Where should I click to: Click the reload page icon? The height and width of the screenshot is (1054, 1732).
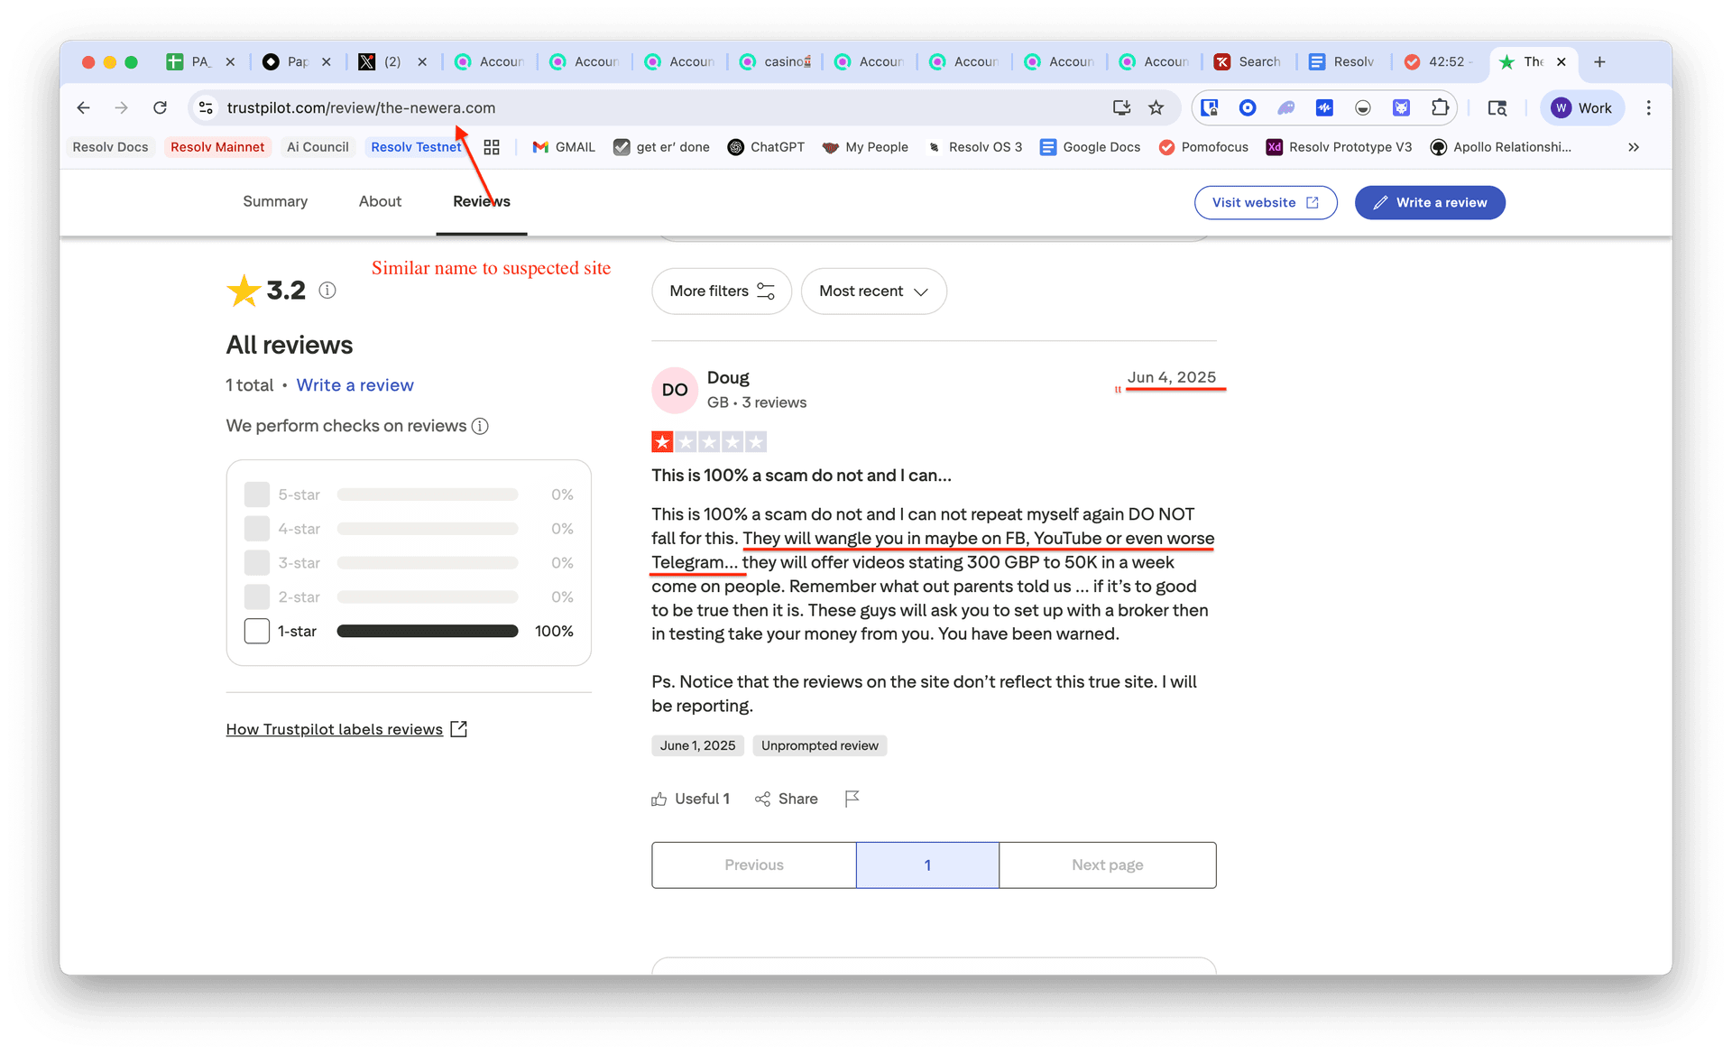click(160, 108)
